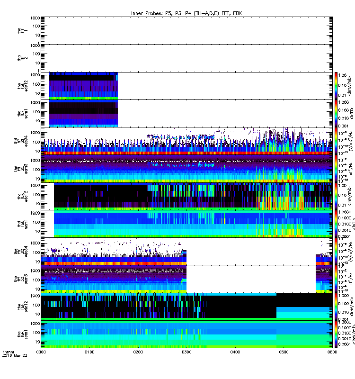Click the '0400' time axis label
The height and width of the screenshot is (379, 355).
(x=235, y=352)
